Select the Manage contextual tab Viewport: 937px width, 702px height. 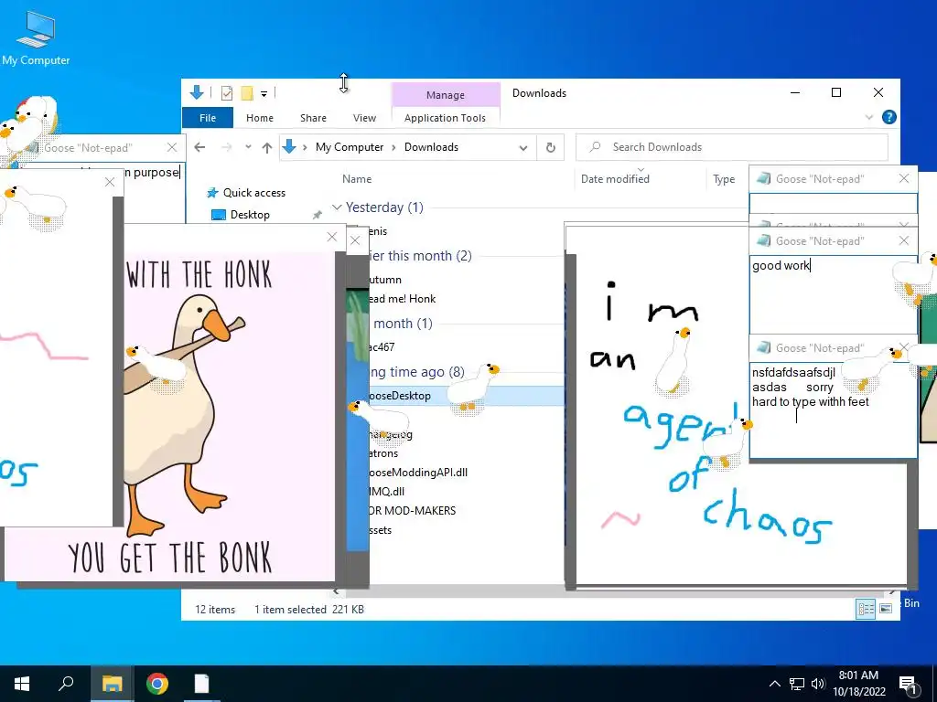tap(446, 95)
